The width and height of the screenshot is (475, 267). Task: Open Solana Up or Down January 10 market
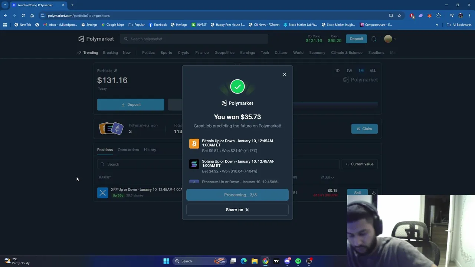coord(238,164)
